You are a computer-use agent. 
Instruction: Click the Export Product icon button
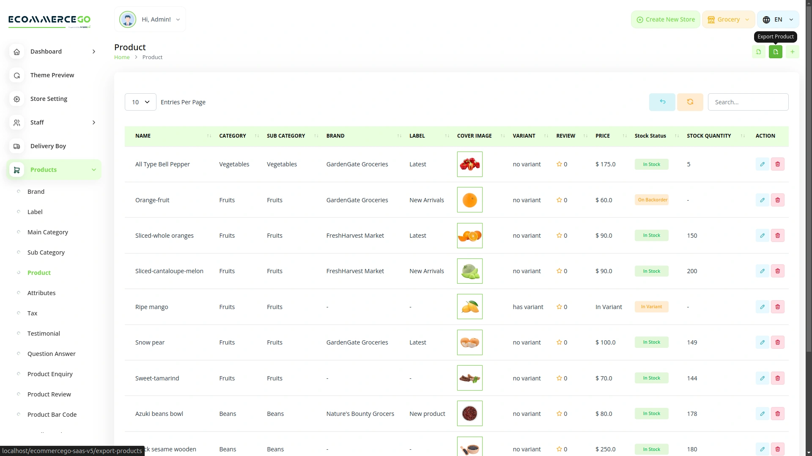tap(775, 52)
